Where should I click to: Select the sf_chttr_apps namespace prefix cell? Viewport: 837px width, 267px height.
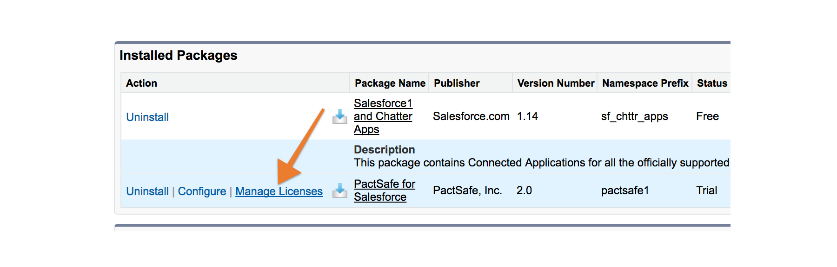click(x=634, y=116)
